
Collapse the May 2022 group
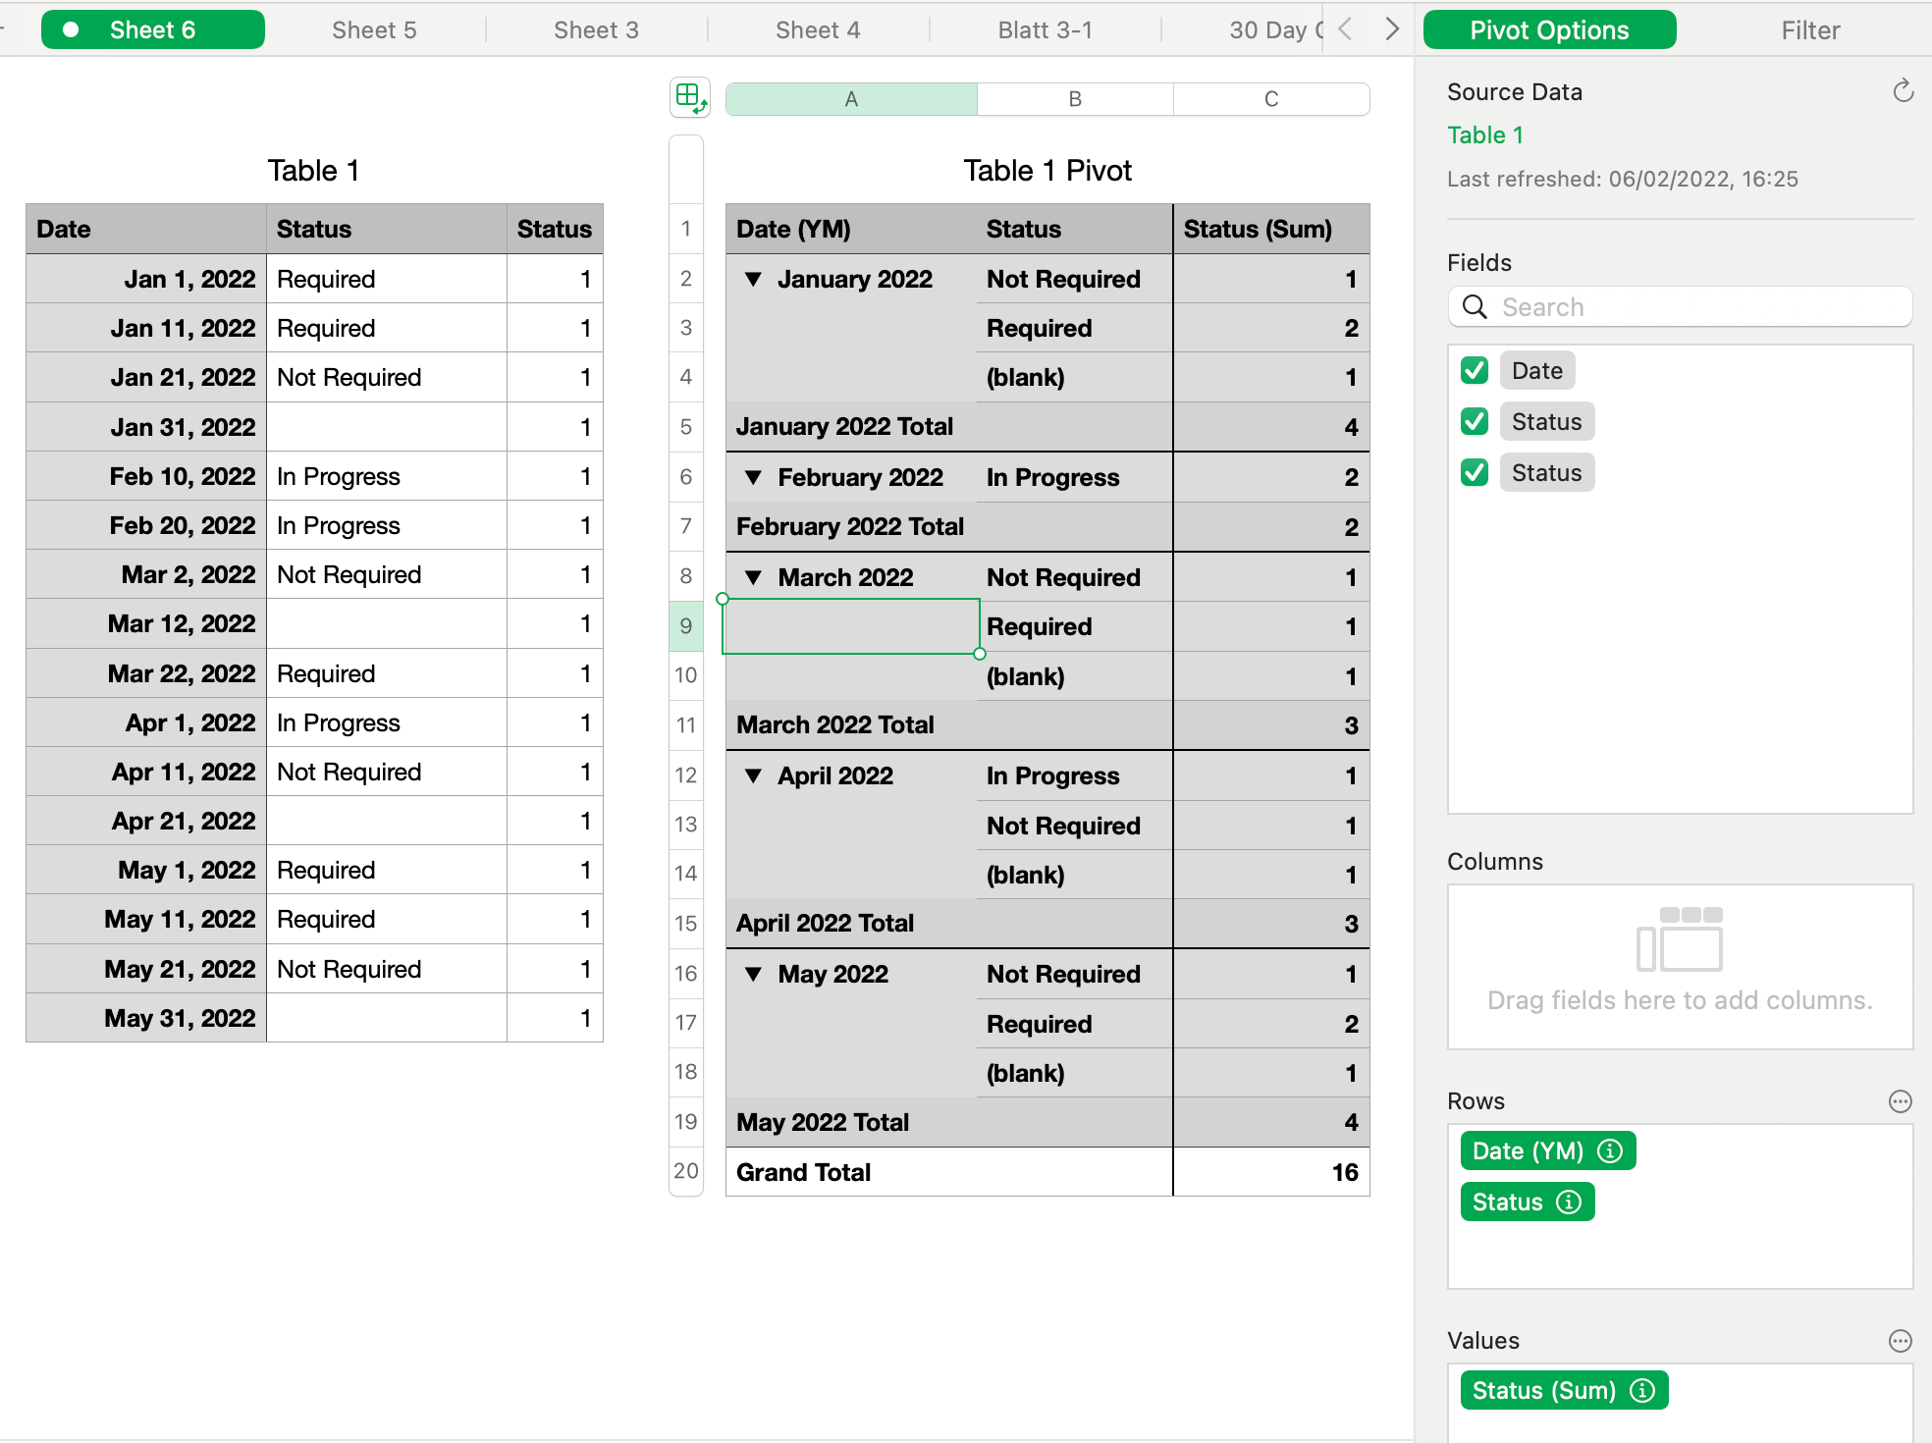[753, 975]
